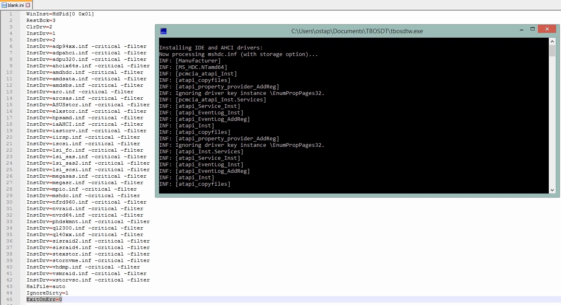Image resolution: width=561 pixels, height=305 pixels.
Task: Click console line "INF: [pcmcia_atapi_Inst]"
Action: [198, 74]
